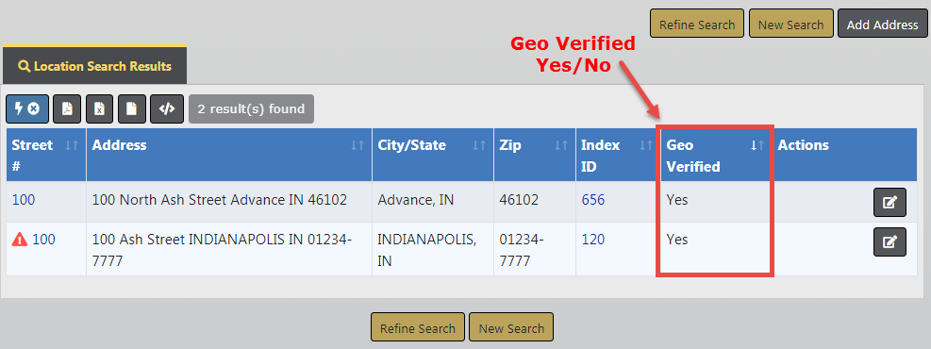This screenshot has width=931, height=349.
Task: Click the code brackets export icon
Action: 167,109
